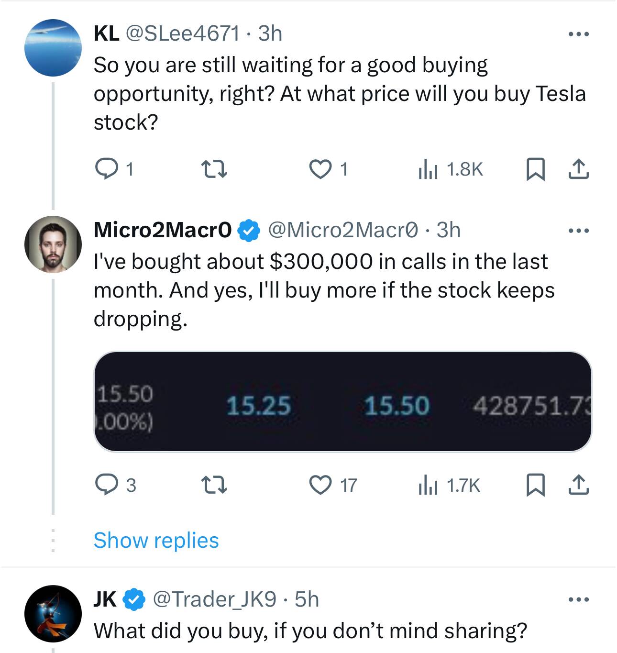Screen dimensions: 617x653
Task: Bookmark KL's tweet
Action: pos(535,169)
